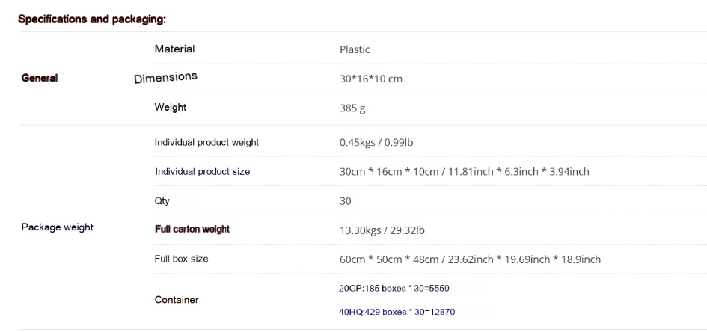This screenshot has width=707, height=332.
Task: Click the 'Individual product weight' label
Action: 206,142
